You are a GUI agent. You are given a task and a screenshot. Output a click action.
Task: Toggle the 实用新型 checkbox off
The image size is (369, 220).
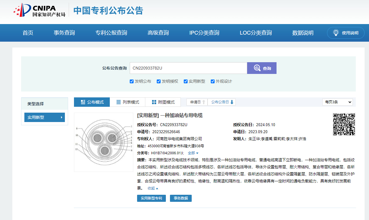[x=186, y=81]
